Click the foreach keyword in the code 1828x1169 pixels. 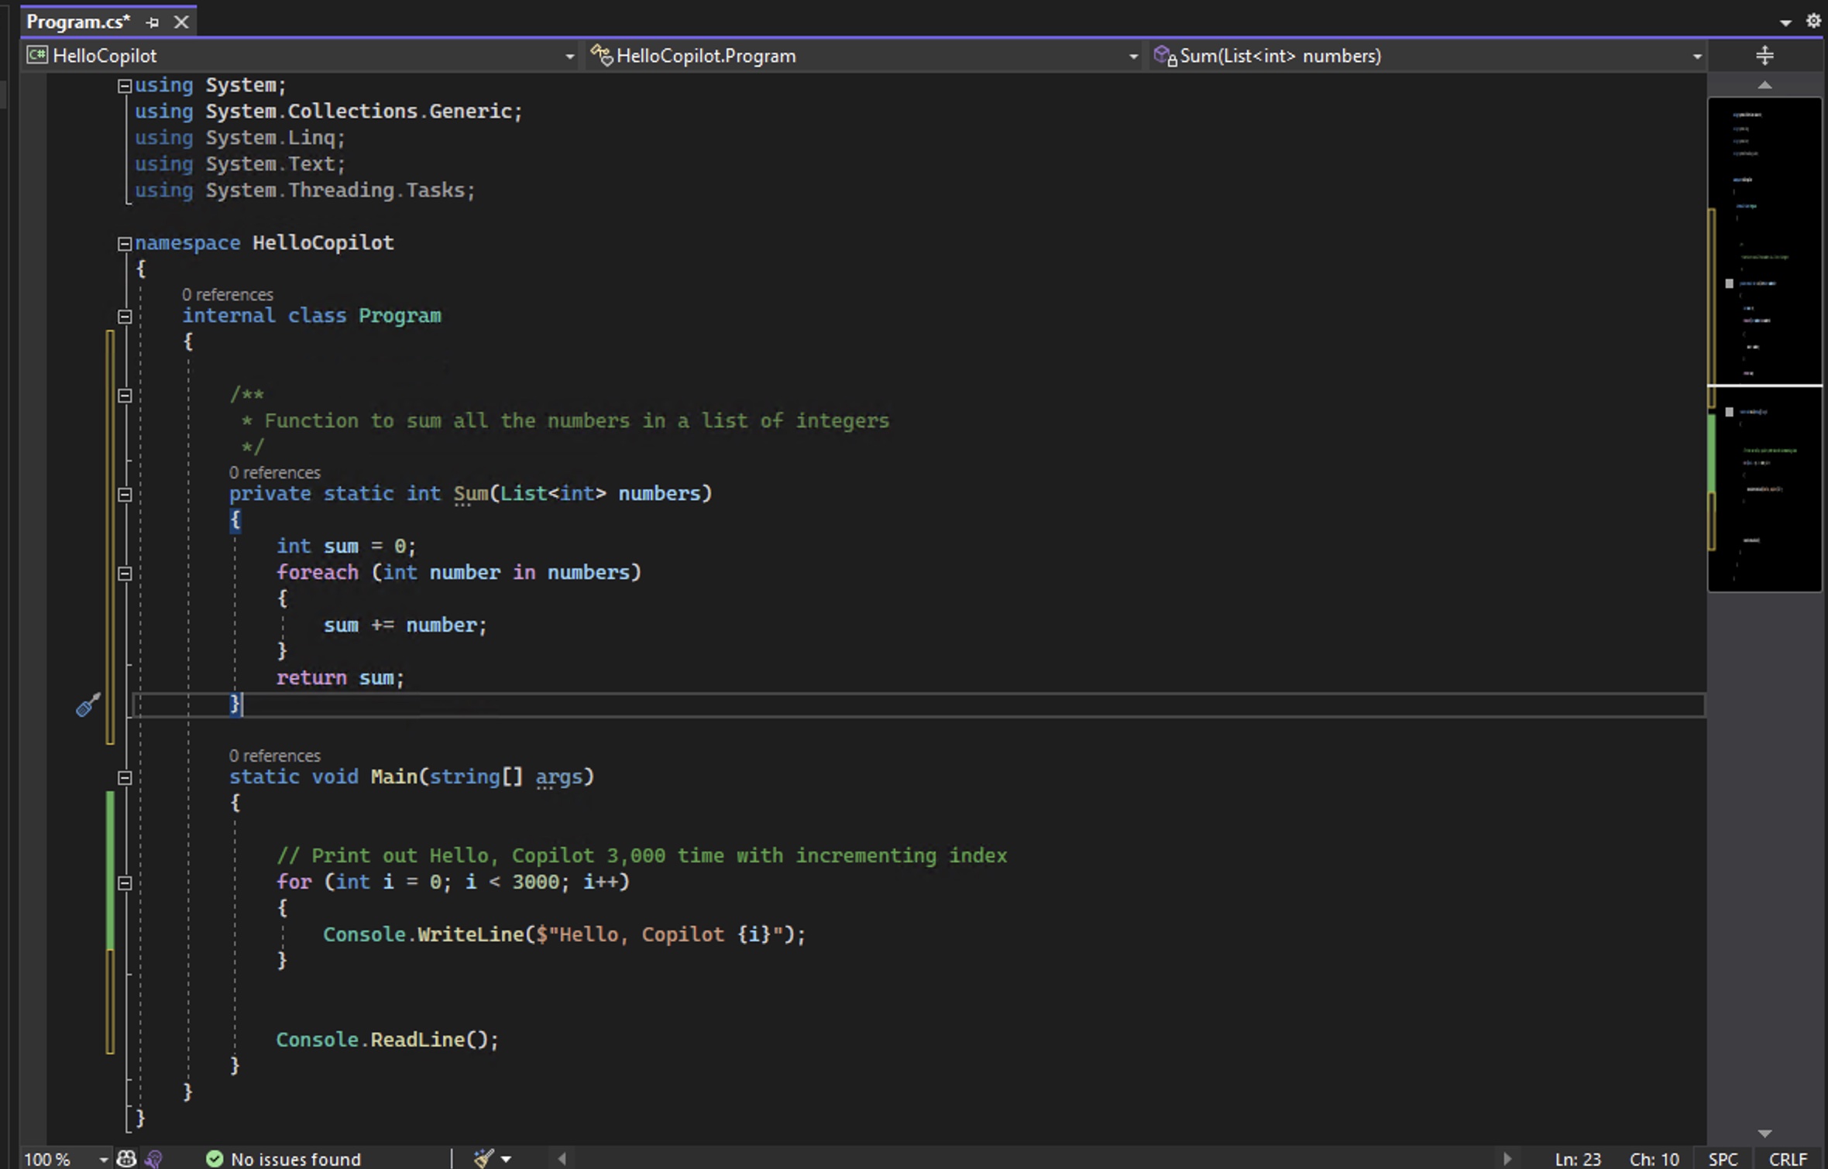(x=318, y=573)
